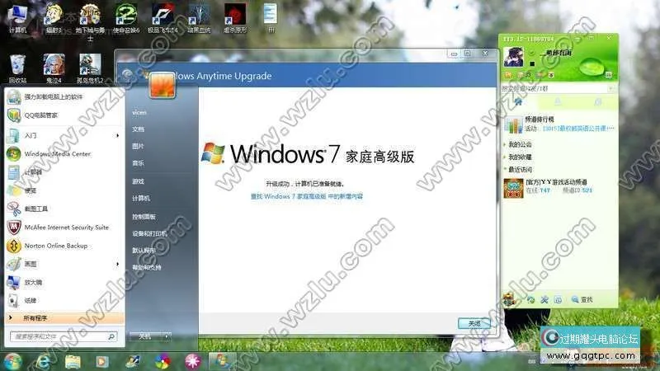660x371 pixels.
Task: Click the YY profile avatar picture
Action: 513,57
